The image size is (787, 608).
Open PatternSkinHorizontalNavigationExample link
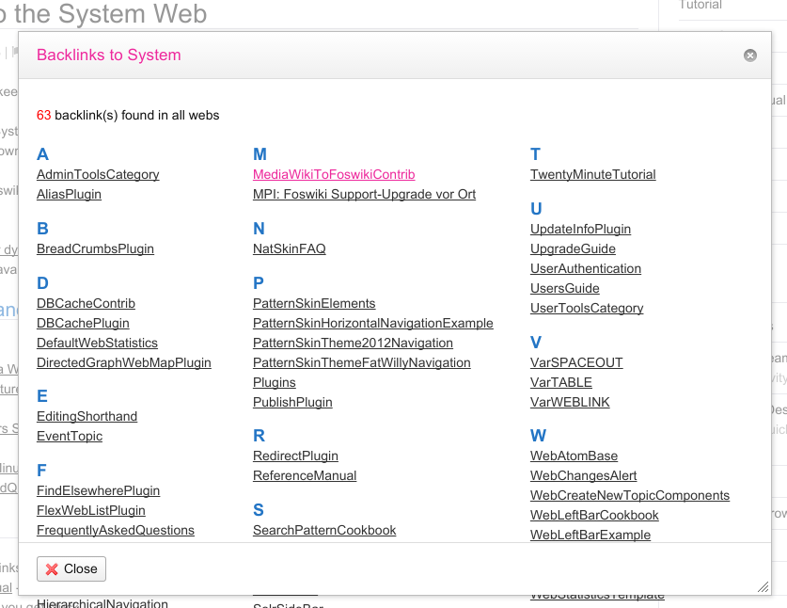point(372,323)
